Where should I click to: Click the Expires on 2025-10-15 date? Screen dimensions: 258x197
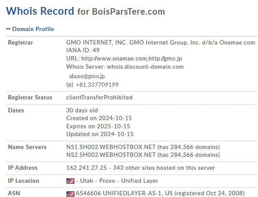pos(98,126)
